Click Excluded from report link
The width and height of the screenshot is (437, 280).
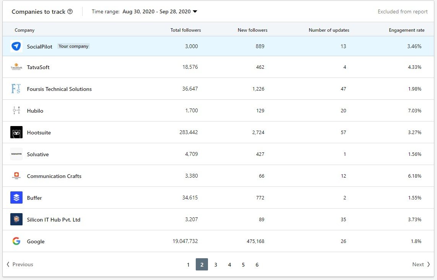pyautogui.click(x=403, y=12)
